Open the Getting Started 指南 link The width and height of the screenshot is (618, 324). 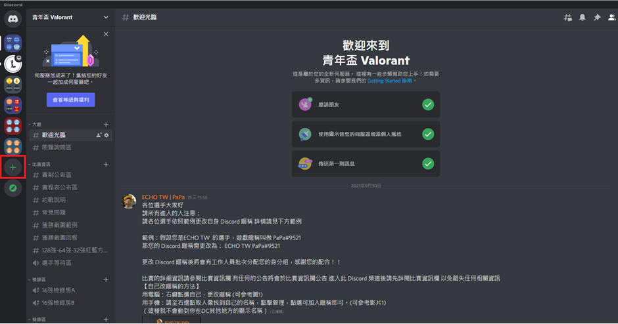coord(389,81)
